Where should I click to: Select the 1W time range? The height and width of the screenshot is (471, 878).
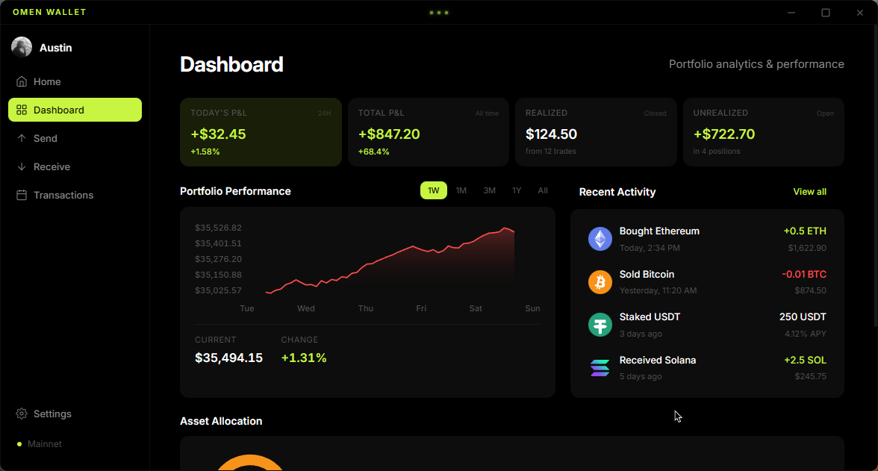(434, 190)
